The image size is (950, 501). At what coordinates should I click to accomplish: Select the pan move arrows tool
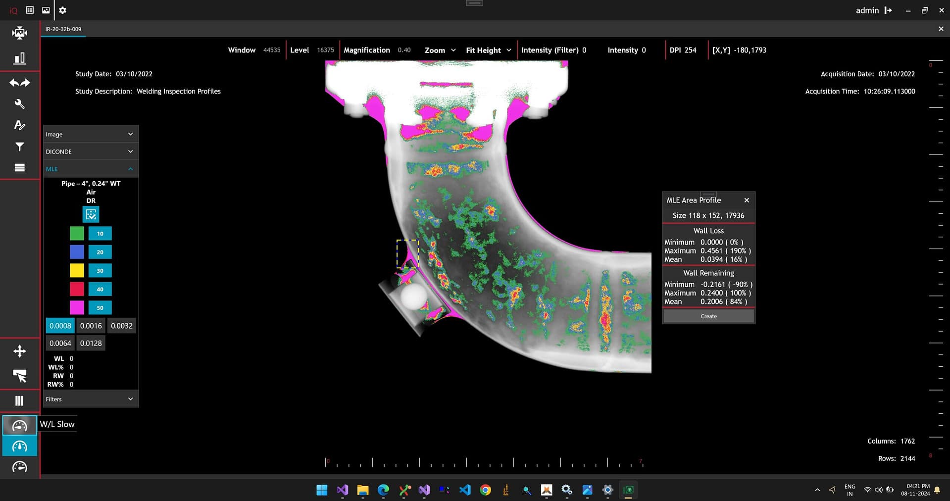[20, 351]
